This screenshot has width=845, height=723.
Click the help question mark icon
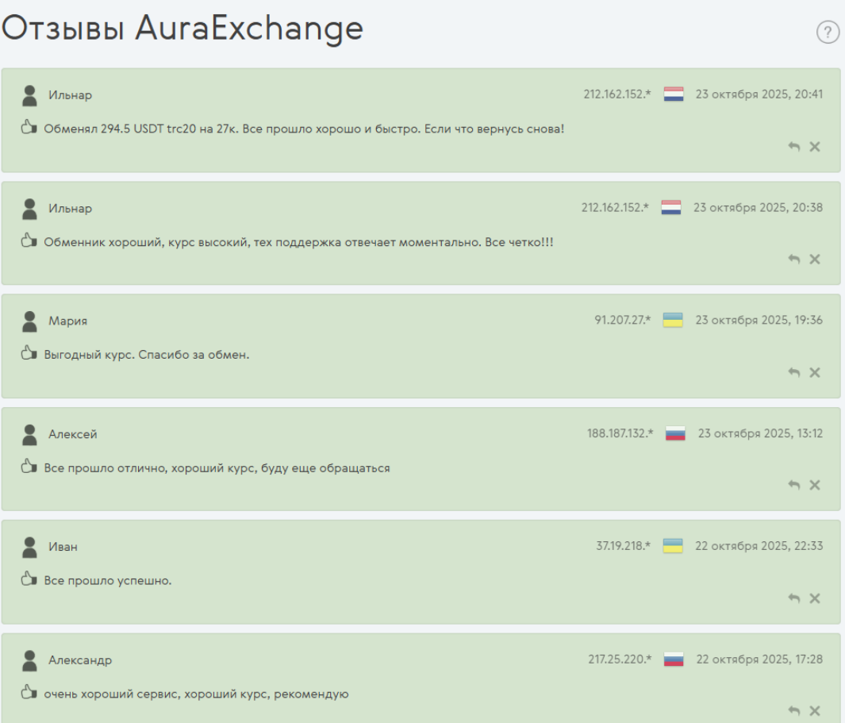tap(828, 33)
